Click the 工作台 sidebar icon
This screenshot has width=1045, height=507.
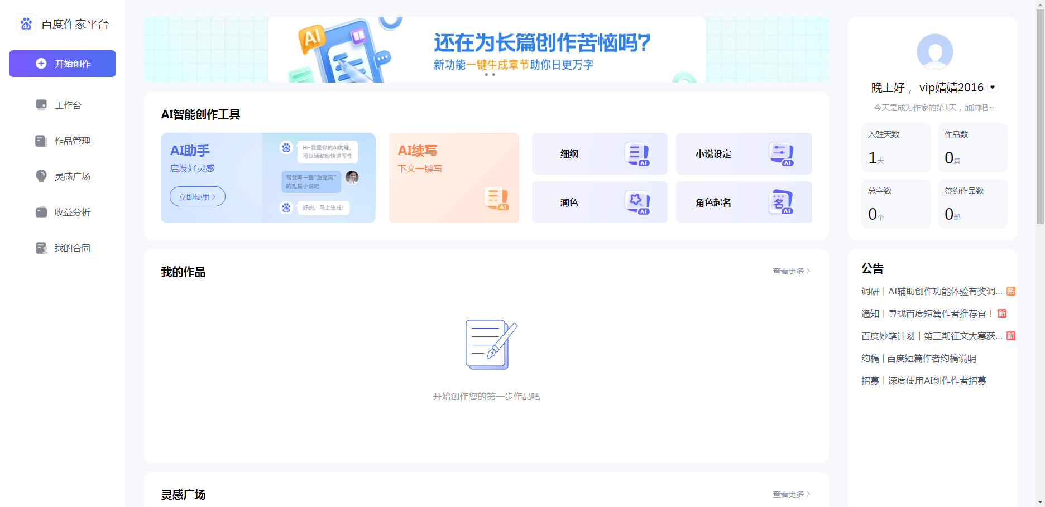(41, 105)
